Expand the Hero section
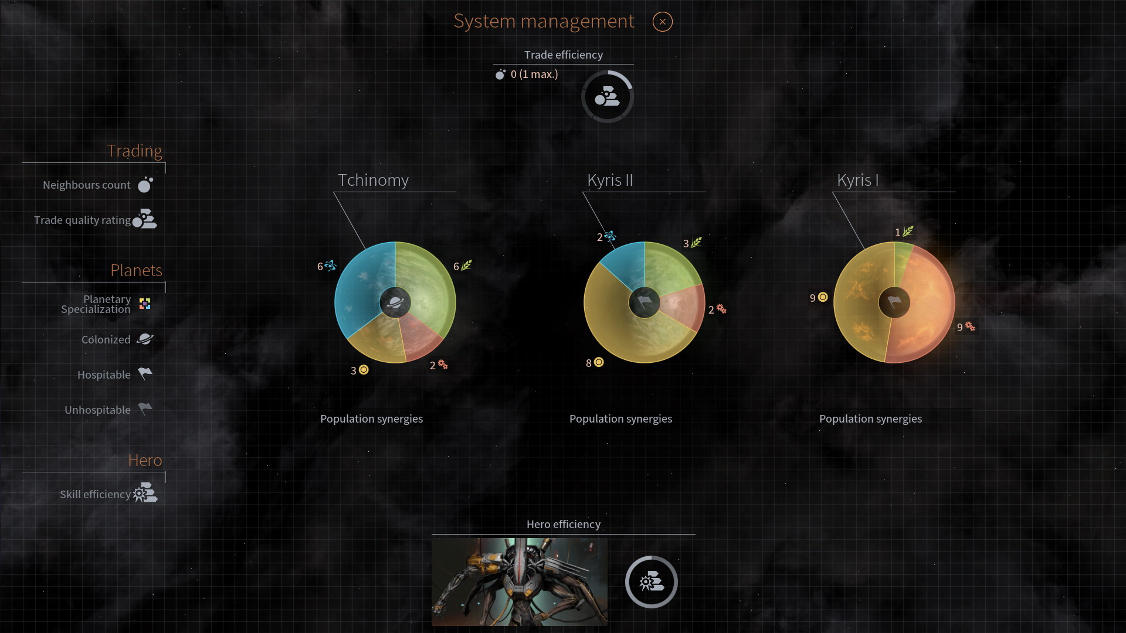1126x633 pixels. coord(145,459)
